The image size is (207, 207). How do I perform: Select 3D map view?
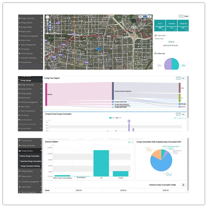150,16
